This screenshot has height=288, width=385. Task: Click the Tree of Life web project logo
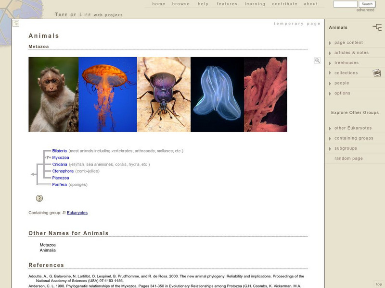88,14
